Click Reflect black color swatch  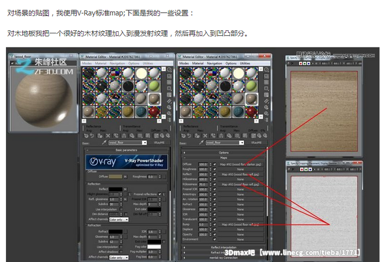tap(116, 189)
